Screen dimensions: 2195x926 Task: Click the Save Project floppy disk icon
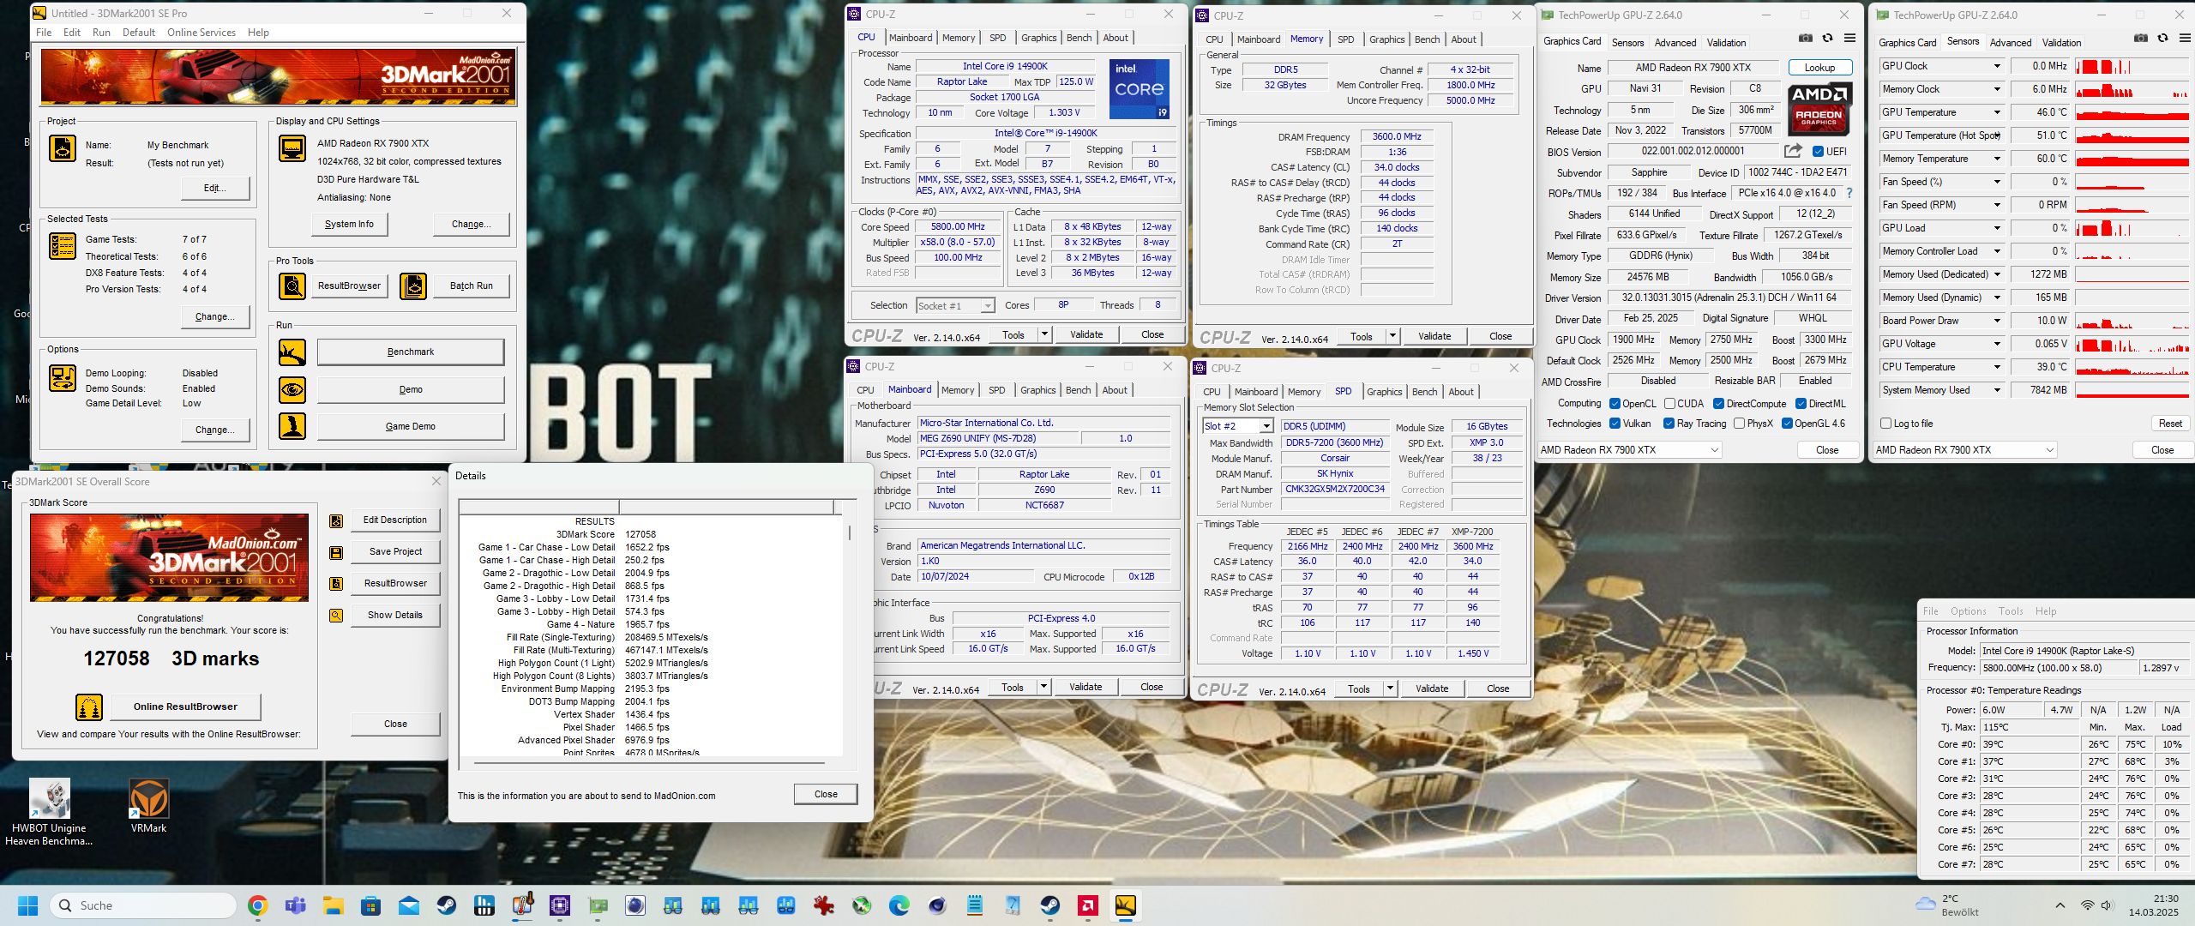336,552
